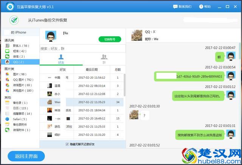This screenshot has height=165, width=242.
Task: Select QQ 图片 (792) category
Action: point(23,80)
